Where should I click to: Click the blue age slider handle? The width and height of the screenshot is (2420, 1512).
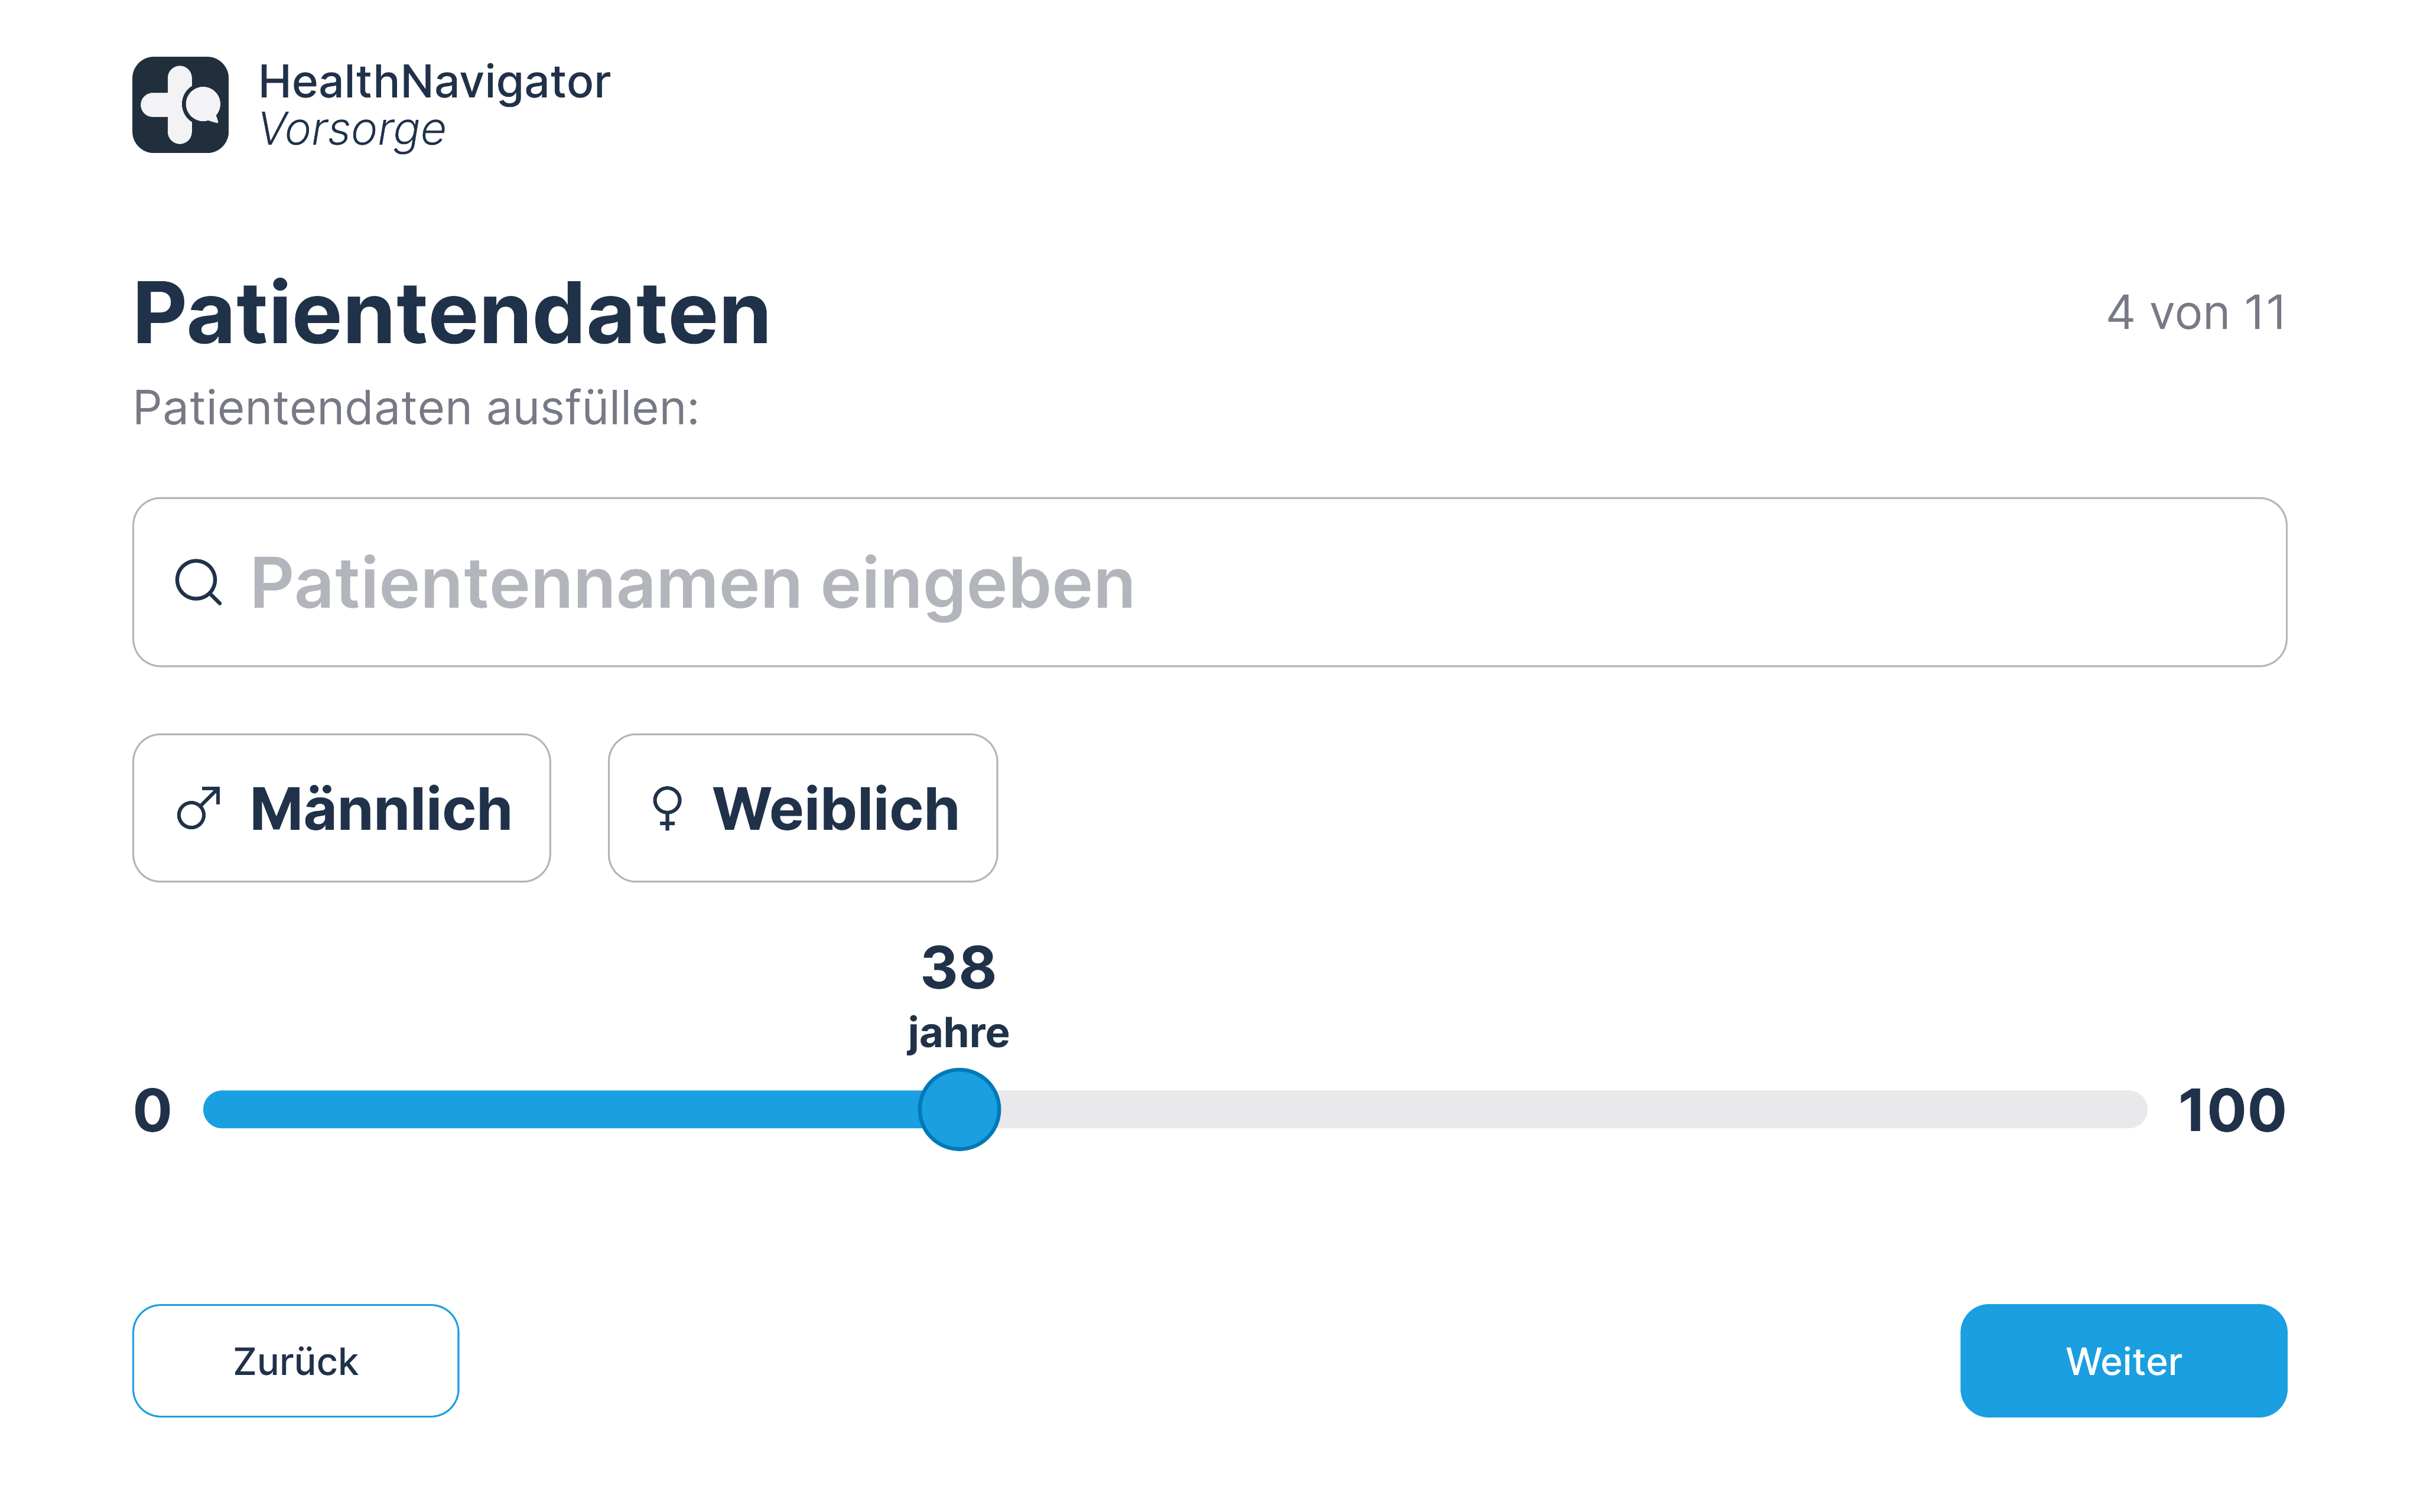click(x=959, y=1110)
